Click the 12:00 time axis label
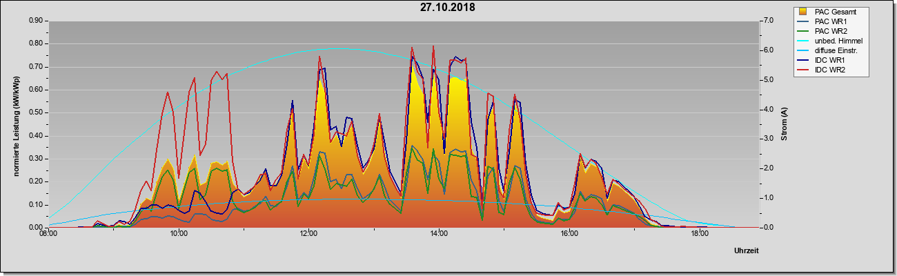The width and height of the screenshot is (897, 276). click(x=308, y=234)
